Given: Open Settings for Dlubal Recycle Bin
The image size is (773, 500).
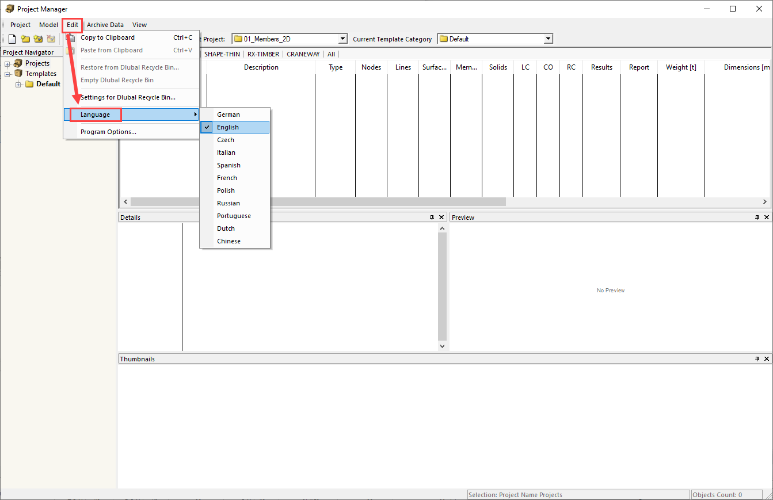Looking at the screenshot, I should pos(131,97).
